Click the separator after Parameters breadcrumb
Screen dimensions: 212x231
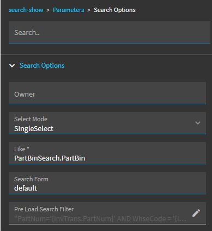pyautogui.click(x=89, y=10)
